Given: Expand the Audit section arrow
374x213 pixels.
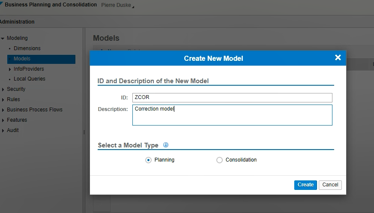Looking at the screenshot, I should pyautogui.click(x=3, y=130).
